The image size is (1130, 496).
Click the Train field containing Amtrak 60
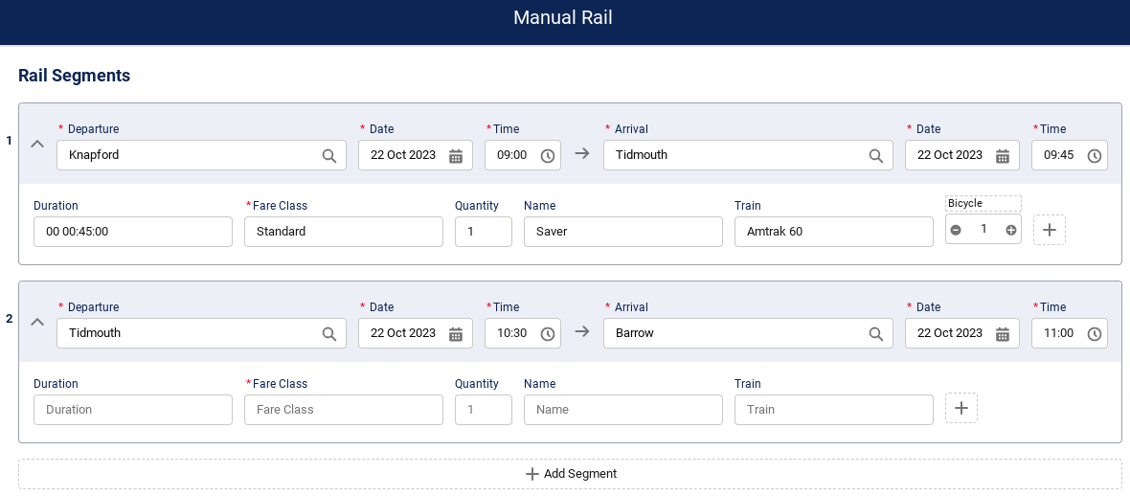pyautogui.click(x=833, y=232)
